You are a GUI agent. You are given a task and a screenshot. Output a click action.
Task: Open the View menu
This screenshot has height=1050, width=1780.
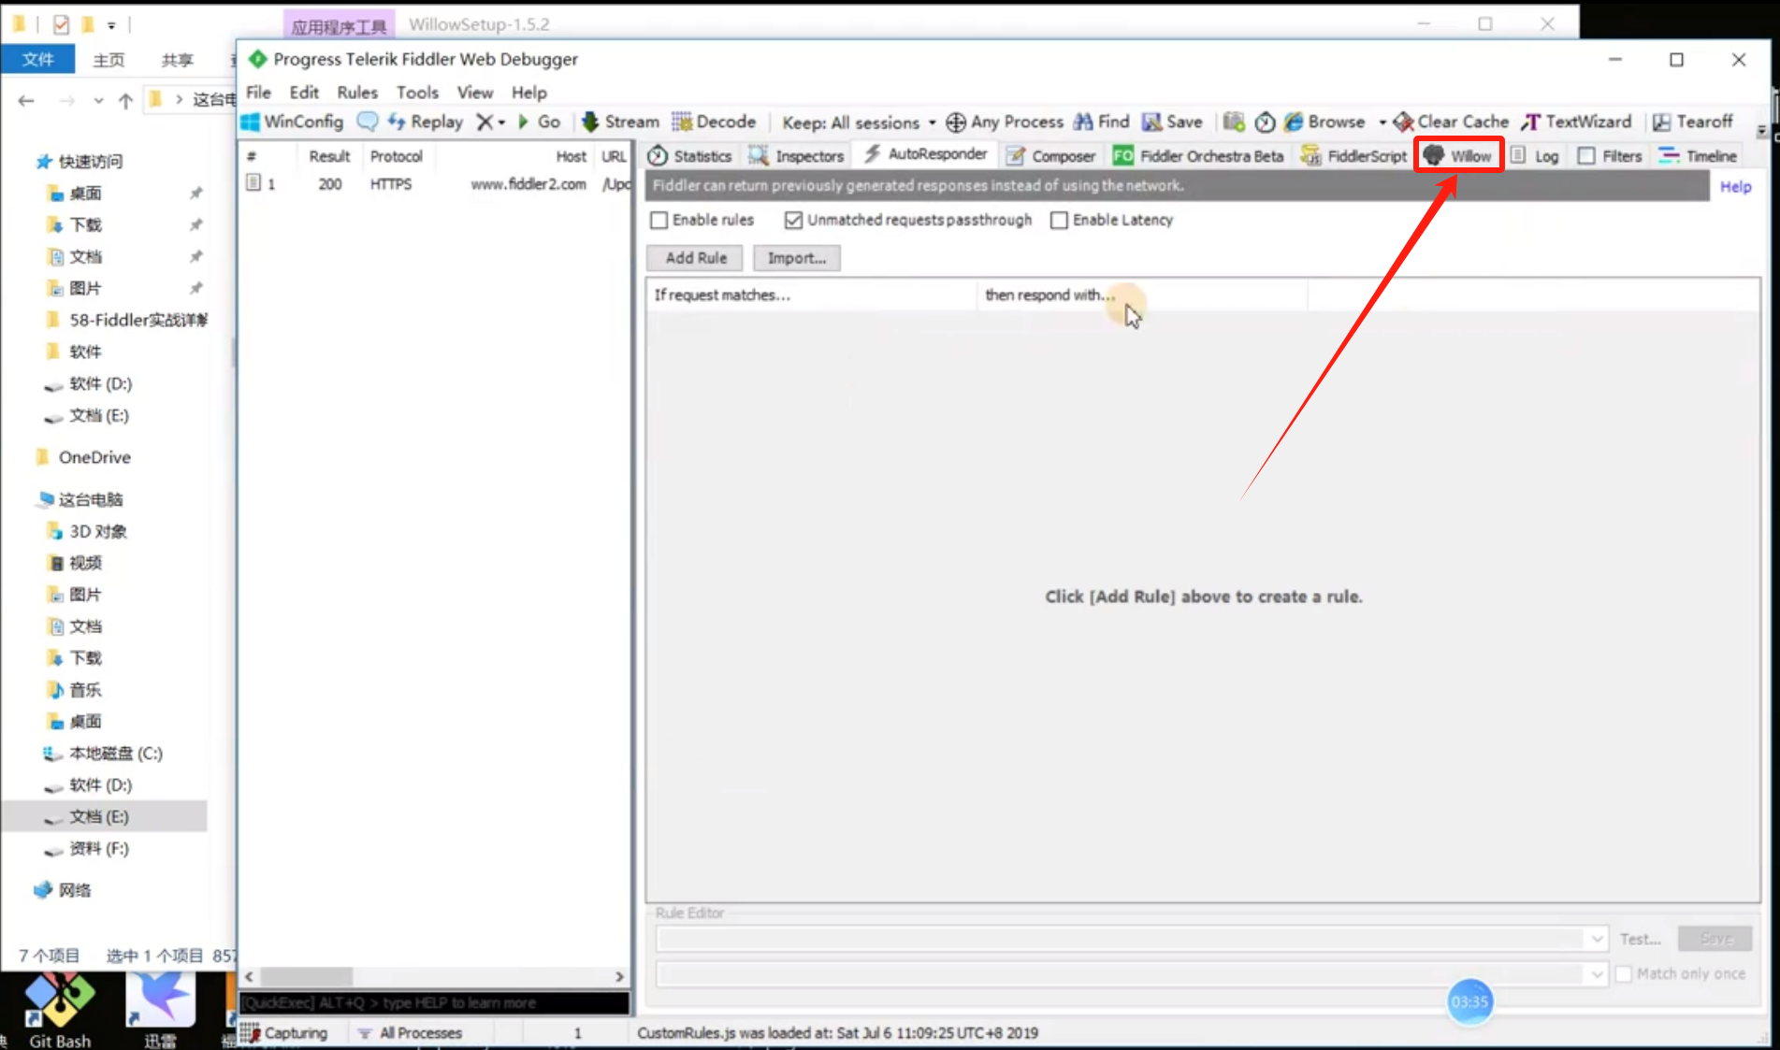click(x=475, y=93)
